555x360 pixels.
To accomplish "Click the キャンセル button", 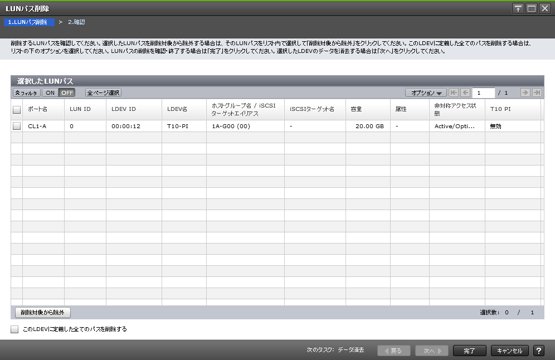I will (509, 351).
